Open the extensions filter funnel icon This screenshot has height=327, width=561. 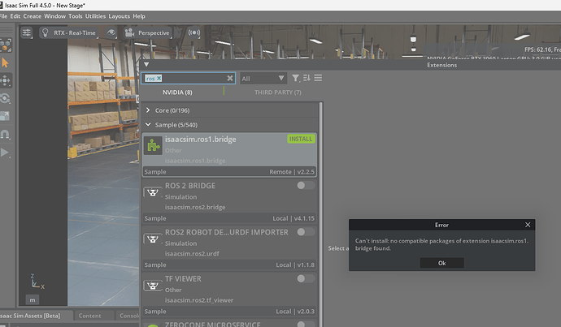click(x=295, y=78)
